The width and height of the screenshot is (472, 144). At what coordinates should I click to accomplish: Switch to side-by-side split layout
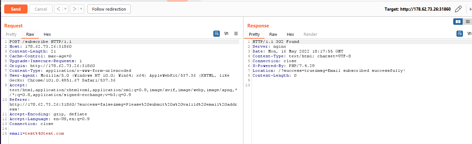click(458, 22)
